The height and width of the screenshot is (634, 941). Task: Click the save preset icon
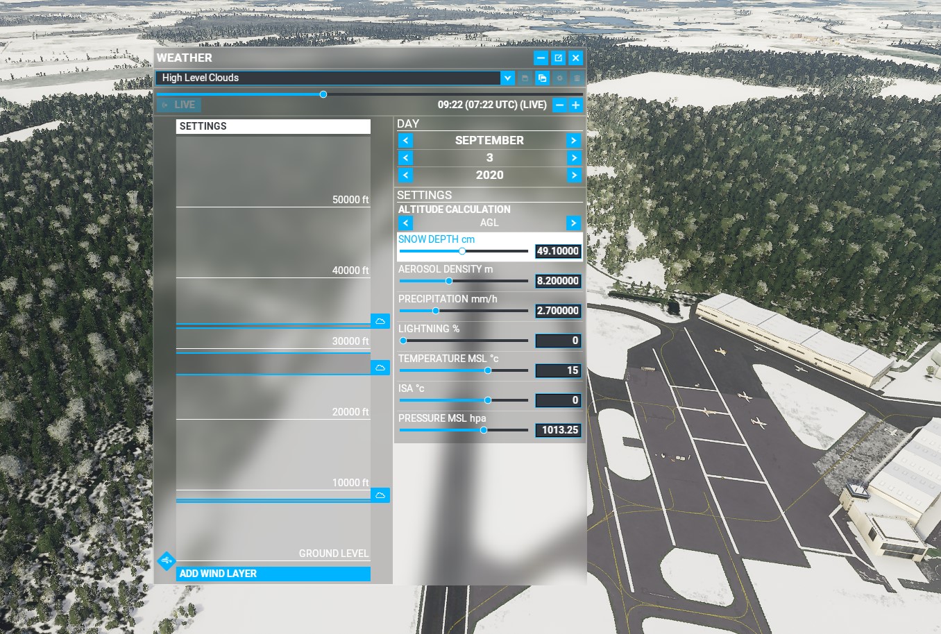(x=525, y=78)
